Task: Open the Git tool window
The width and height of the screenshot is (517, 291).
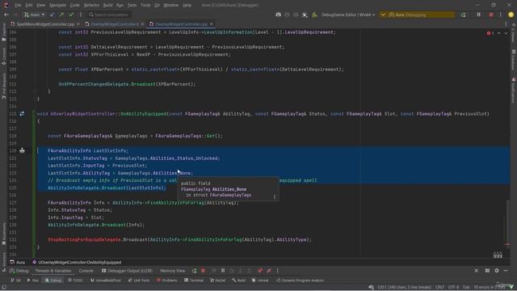Action: tap(15, 280)
